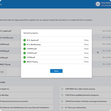Open W-2_BestBuy.png in background file list
The width and height of the screenshot is (111, 111).
click(6, 38)
